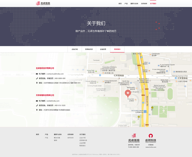The height and width of the screenshot is (157, 192).
Task: Click the 北卓信息技术有限公司 heading
Action: click(x=45, y=68)
